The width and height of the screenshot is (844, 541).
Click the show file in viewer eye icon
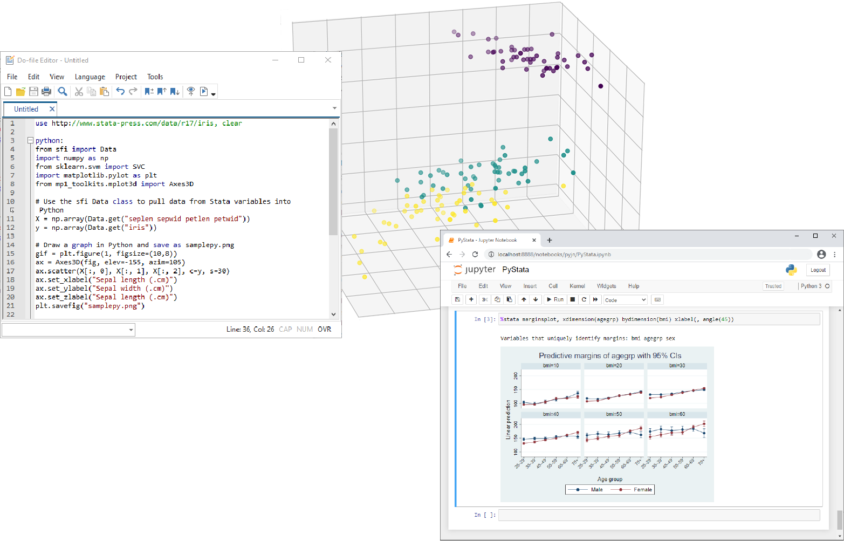click(190, 92)
